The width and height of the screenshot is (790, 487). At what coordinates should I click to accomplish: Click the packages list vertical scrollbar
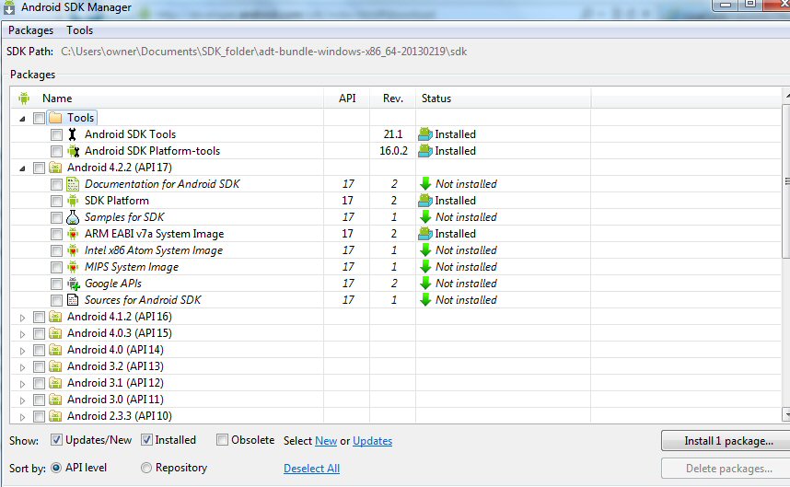786,254
